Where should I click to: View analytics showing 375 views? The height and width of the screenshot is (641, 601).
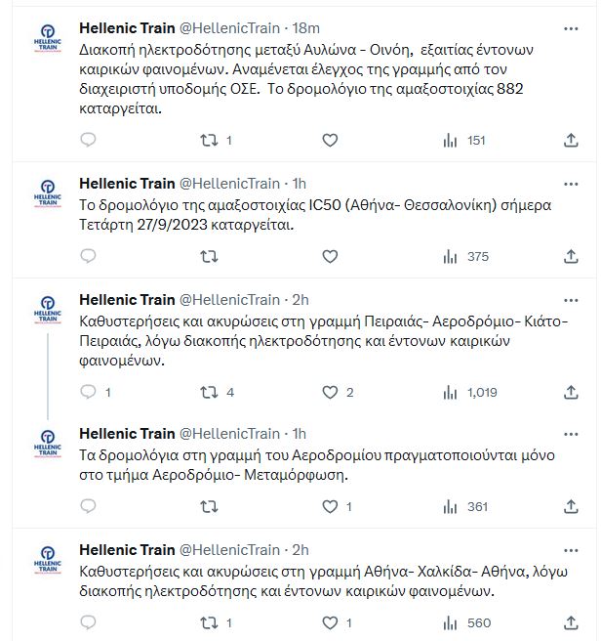point(464,257)
